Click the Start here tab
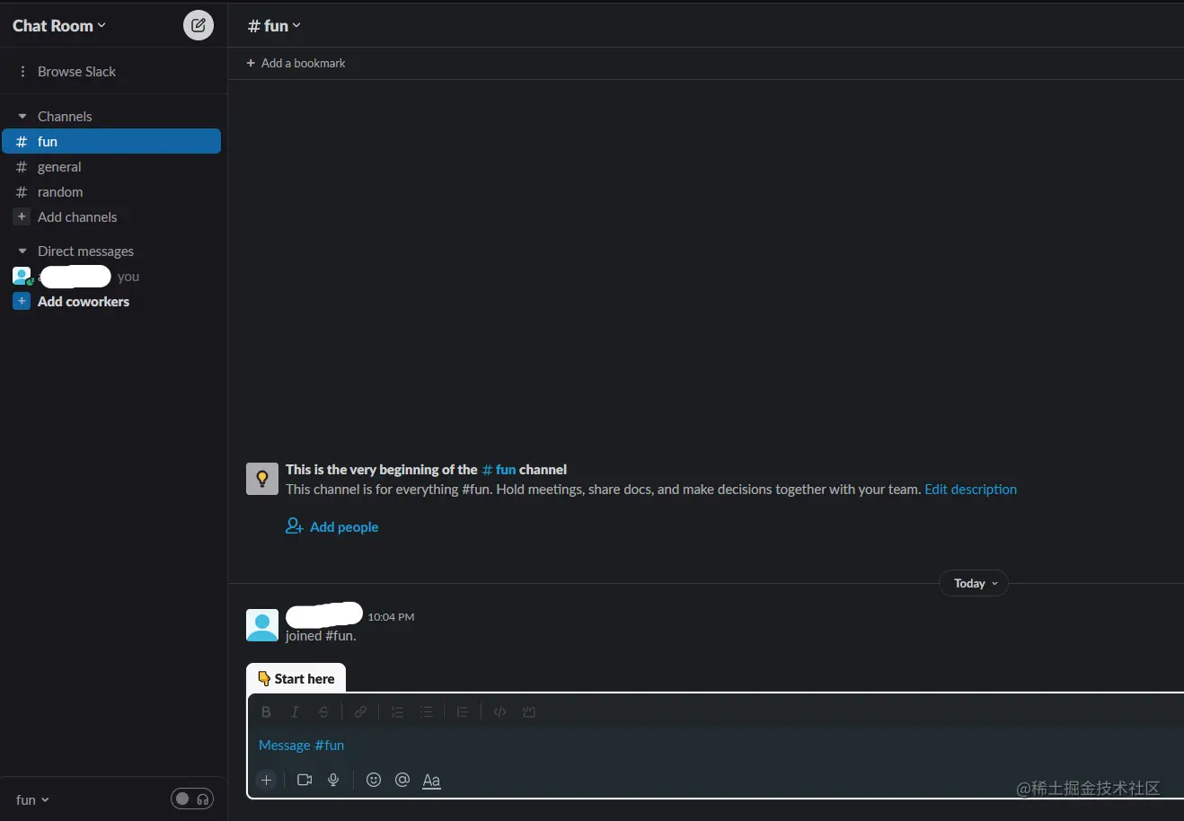1184x821 pixels. 296,679
